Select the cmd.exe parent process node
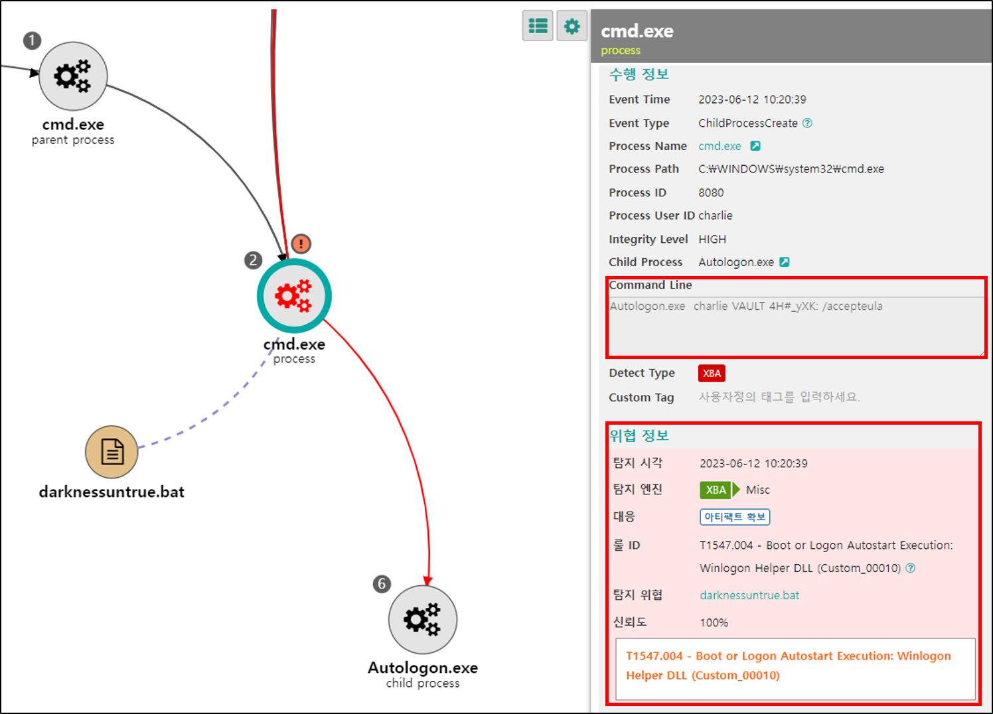This screenshot has height=714, width=993. click(73, 76)
